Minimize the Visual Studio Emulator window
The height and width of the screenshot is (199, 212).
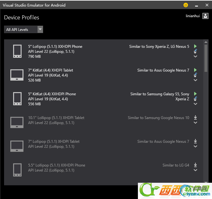pyautogui.click(x=196, y=5)
